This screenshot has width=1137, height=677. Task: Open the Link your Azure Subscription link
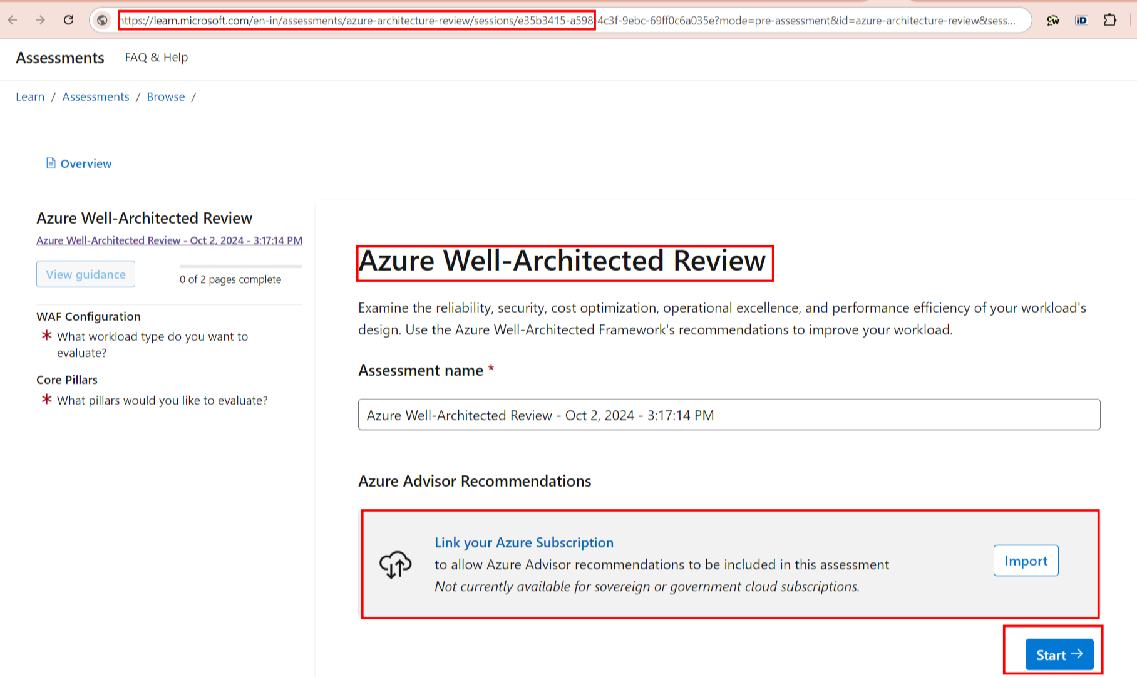[523, 542]
